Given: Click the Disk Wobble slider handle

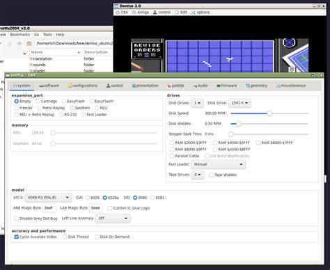Looking at the screenshot, I should click(x=239, y=124).
